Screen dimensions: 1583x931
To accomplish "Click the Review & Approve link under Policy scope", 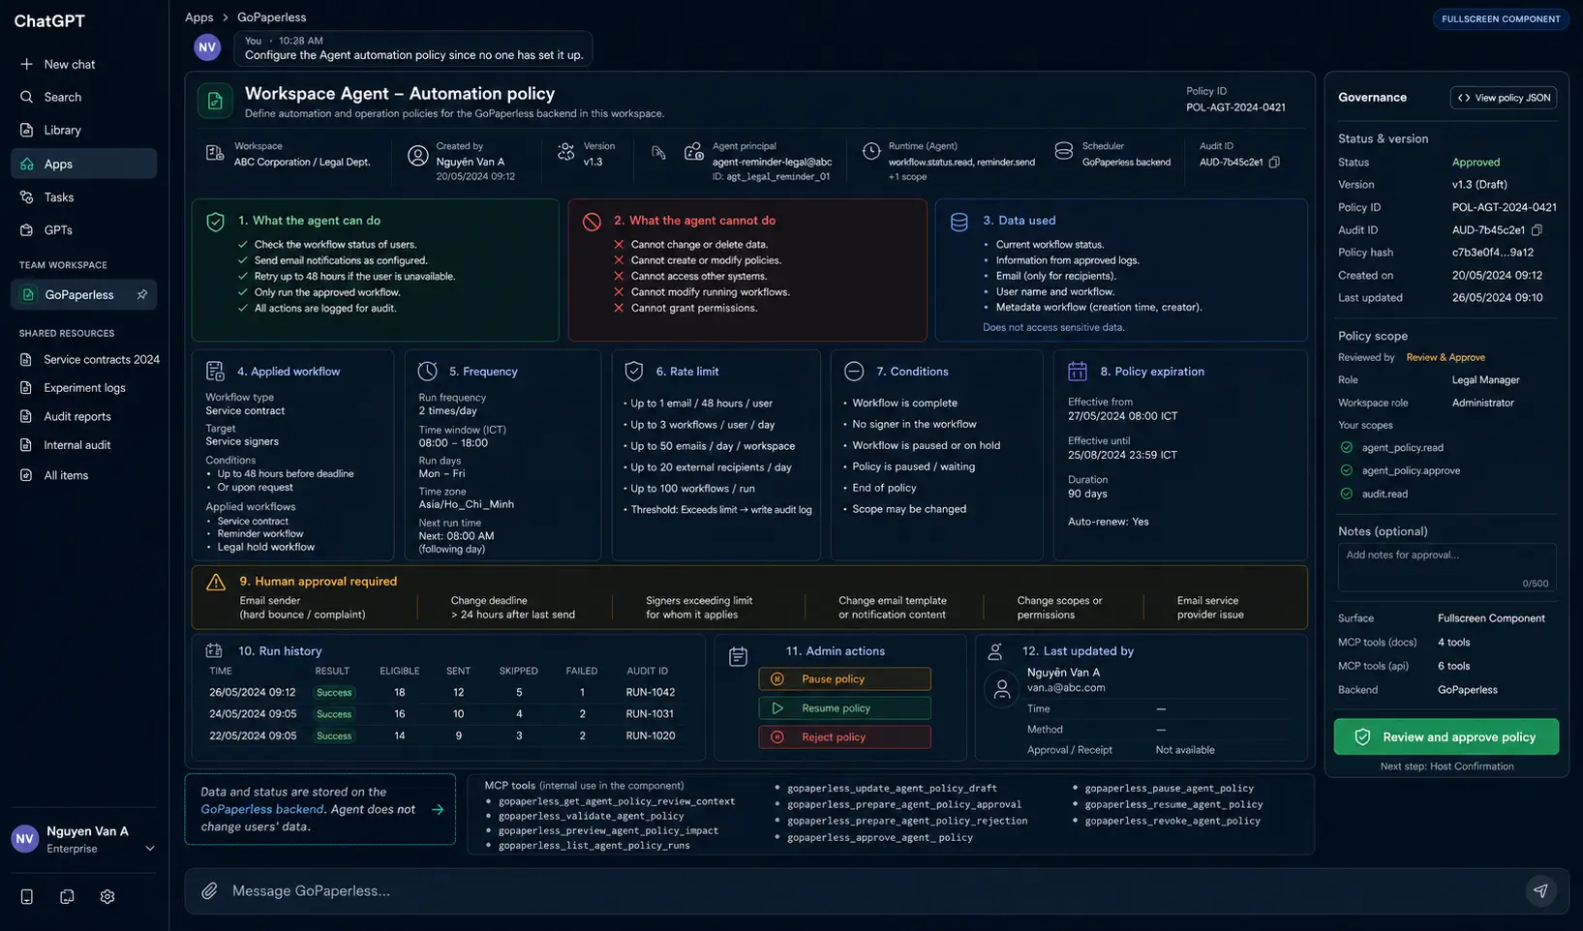I will (x=1446, y=358).
